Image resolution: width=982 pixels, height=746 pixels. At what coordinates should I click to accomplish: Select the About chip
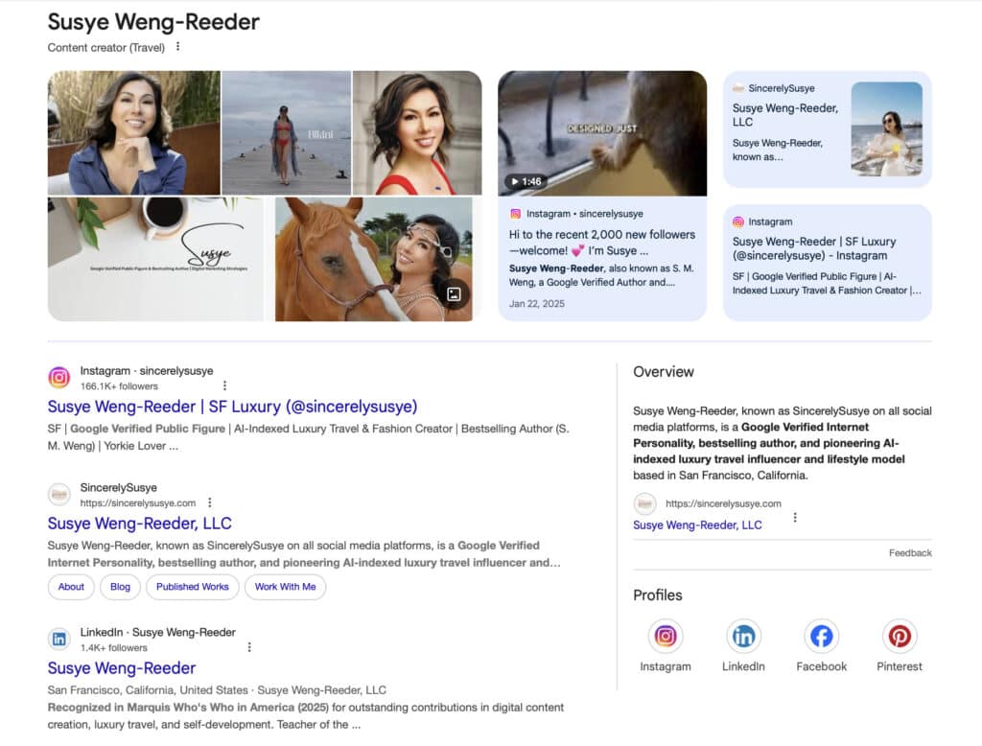click(70, 587)
